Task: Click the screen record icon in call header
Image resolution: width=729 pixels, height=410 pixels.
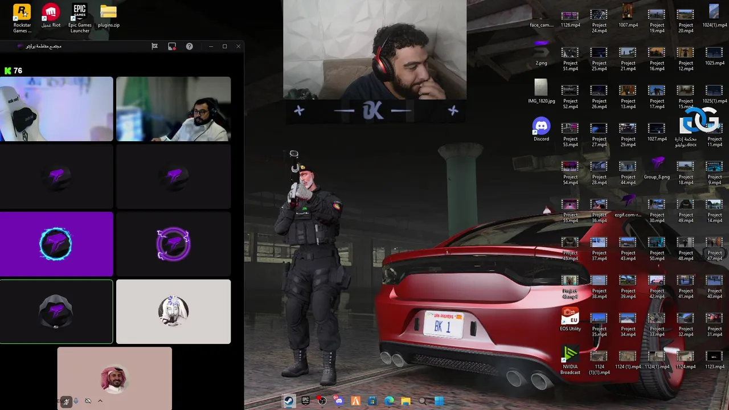Action: pos(172,46)
